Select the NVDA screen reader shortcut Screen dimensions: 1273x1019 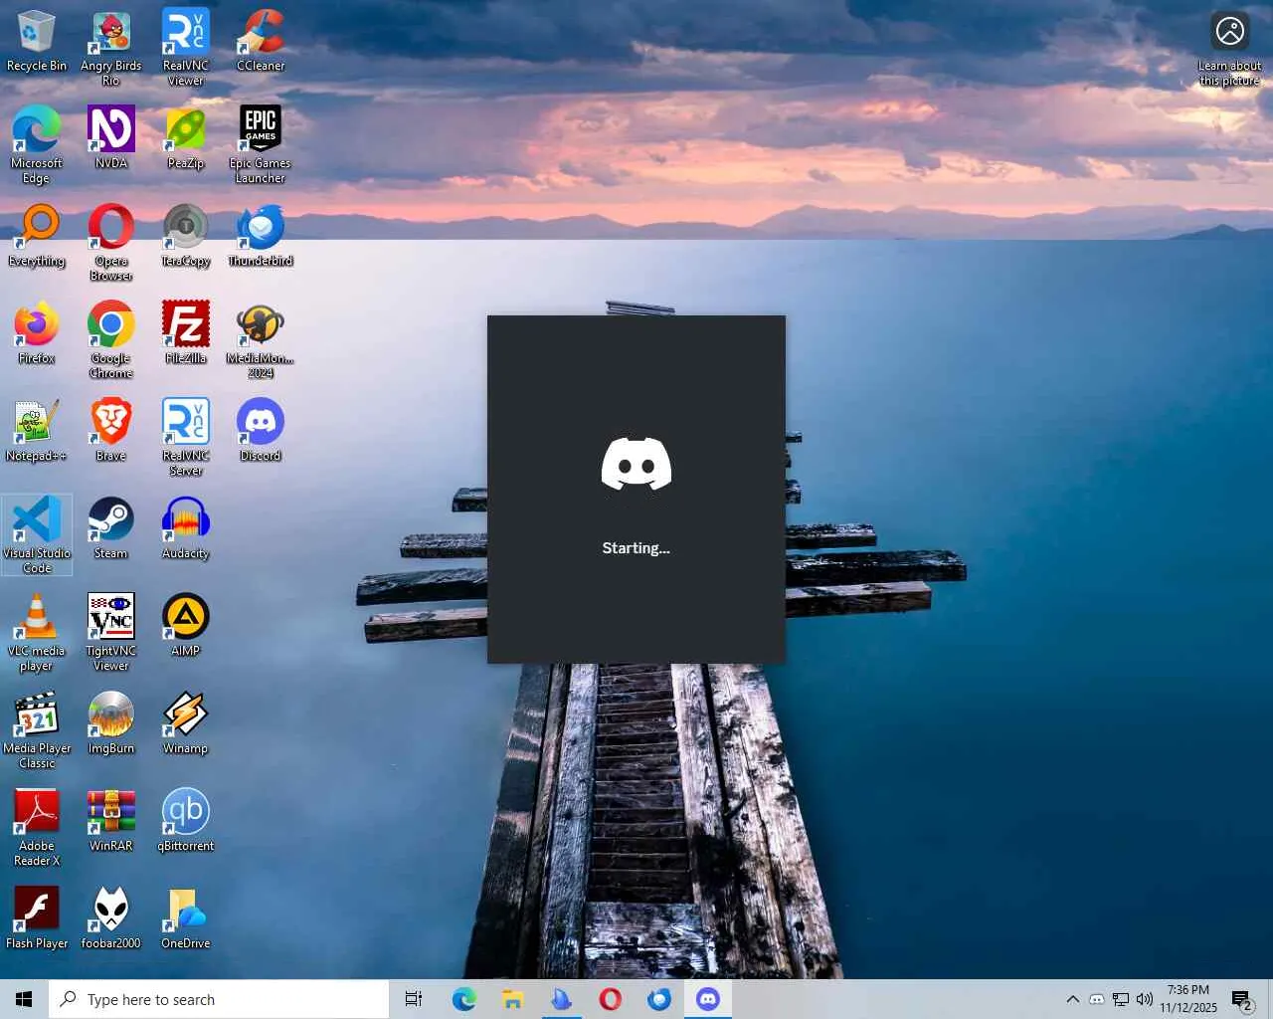pyautogui.click(x=111, y=138)
